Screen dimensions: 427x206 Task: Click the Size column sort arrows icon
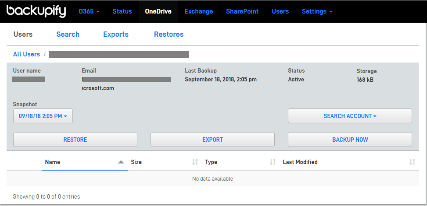pos(195,162)
